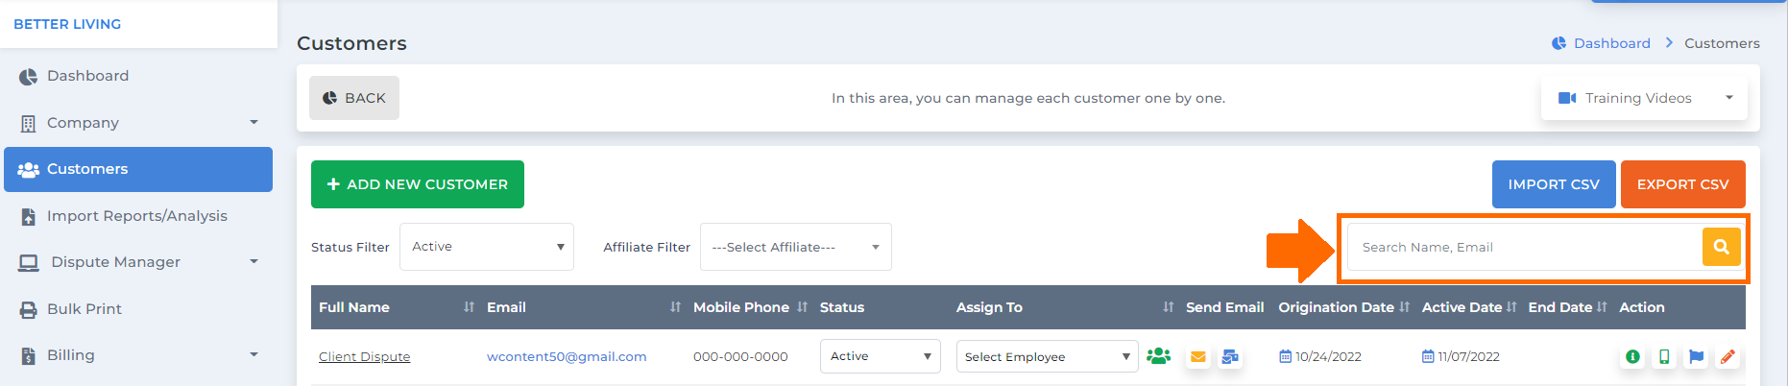Click the blue mail bulk icon
The height and width of the screenshot is (386, 1788).
pos(1229,356)
